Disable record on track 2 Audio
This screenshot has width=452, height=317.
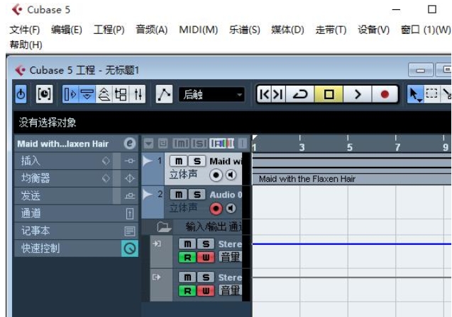(x=216, y=208)
